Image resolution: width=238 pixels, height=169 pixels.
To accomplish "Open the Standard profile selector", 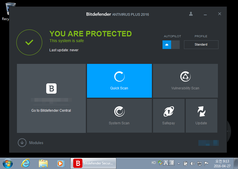I will point(201,45).
